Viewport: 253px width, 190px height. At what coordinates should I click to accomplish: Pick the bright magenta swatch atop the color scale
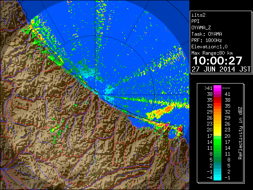[x=217, y=88]
